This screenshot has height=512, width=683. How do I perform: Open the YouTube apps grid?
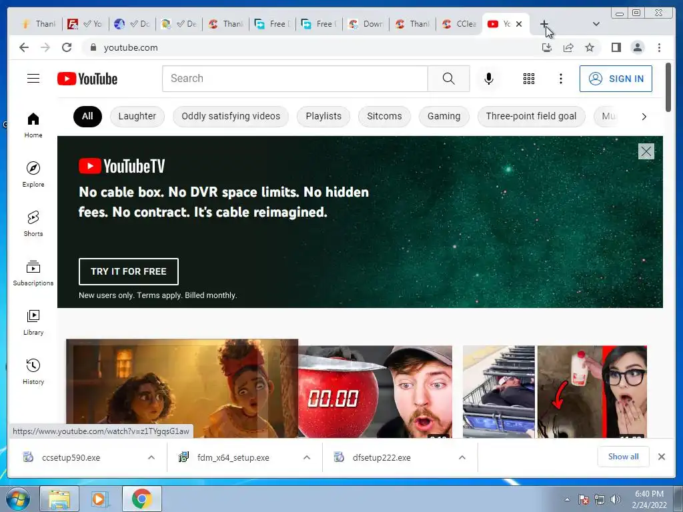529,79
